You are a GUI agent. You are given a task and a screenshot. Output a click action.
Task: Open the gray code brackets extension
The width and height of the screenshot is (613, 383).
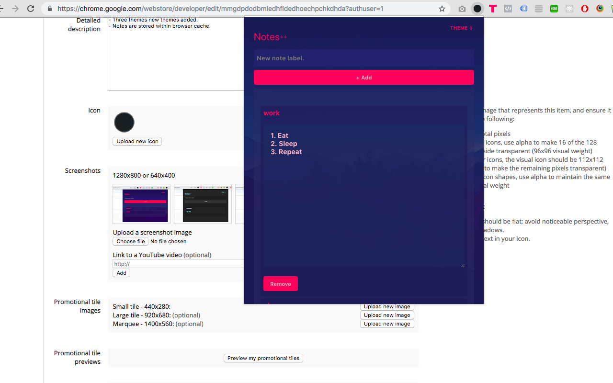click(x=508, y=9)
